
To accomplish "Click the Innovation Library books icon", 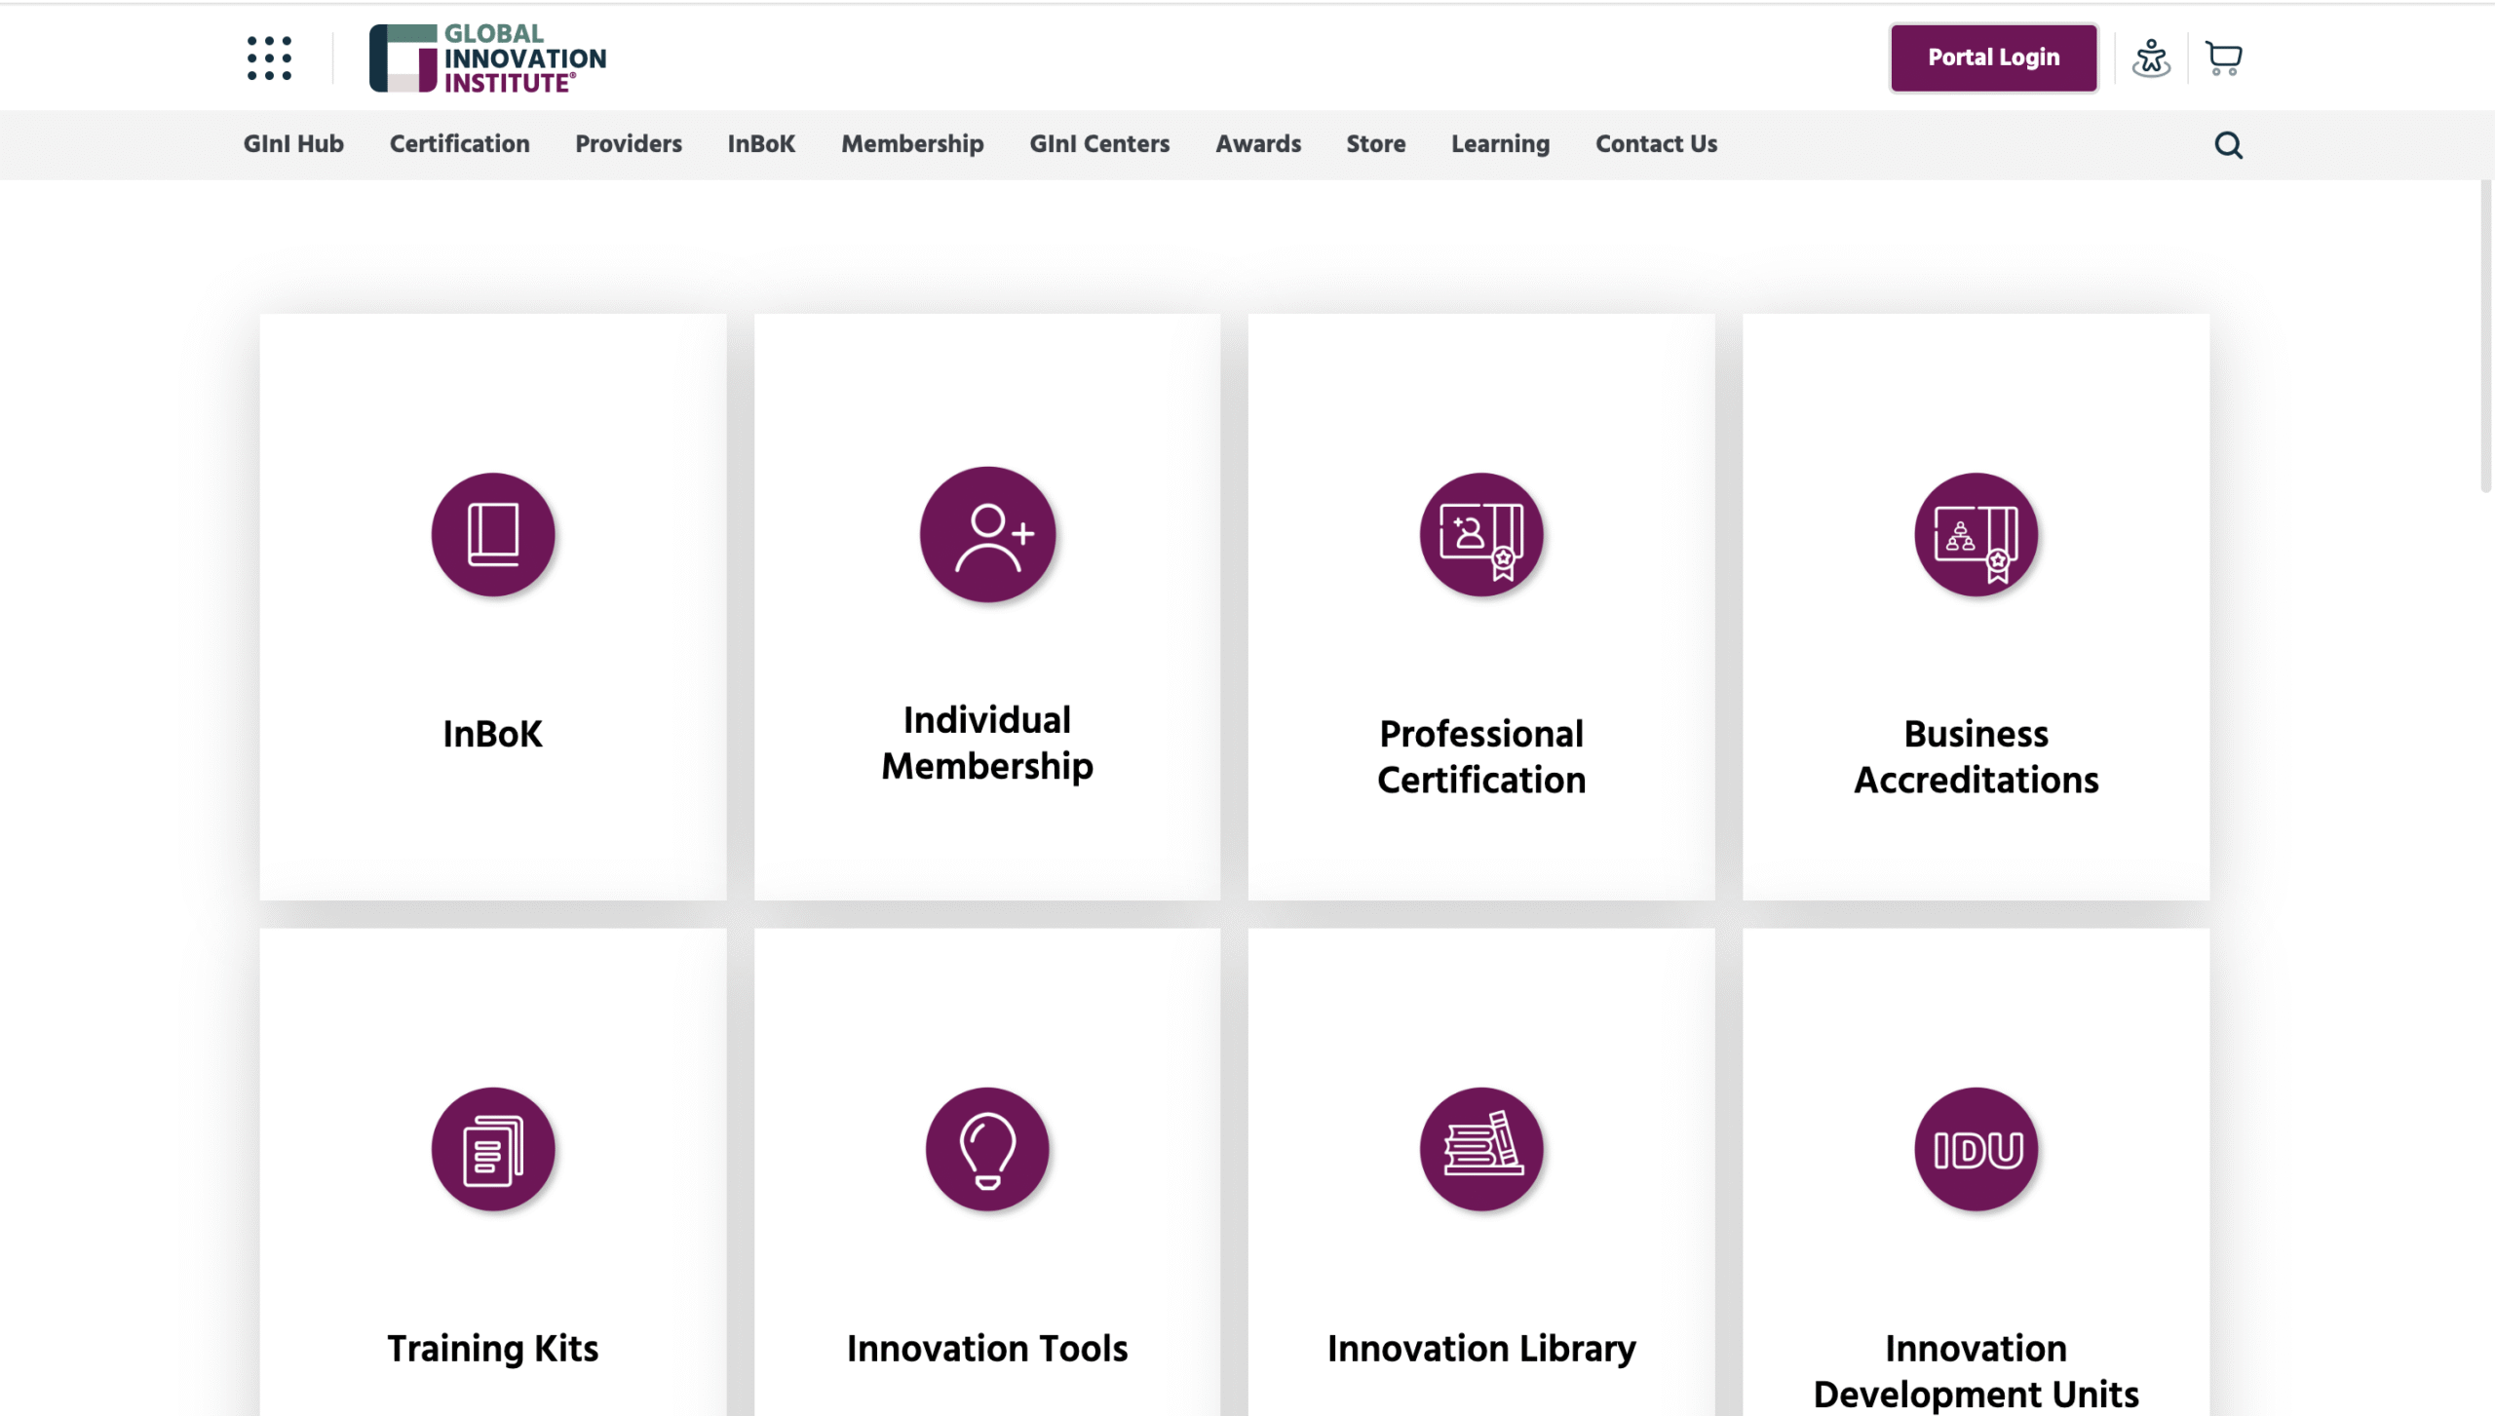I will coord(1481,1149).
